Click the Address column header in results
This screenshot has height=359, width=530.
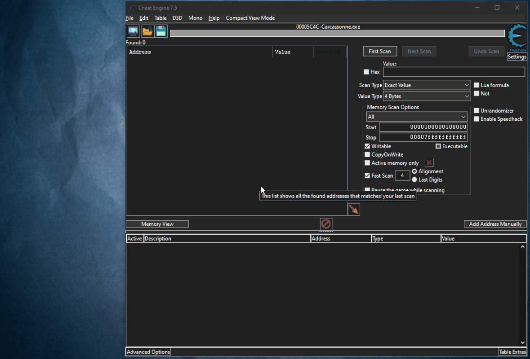(199, 52)
